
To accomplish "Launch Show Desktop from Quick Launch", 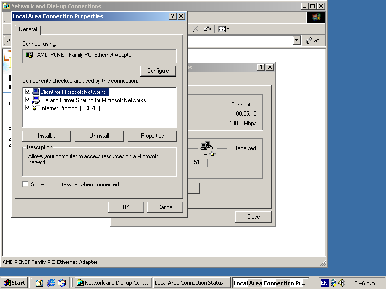I will [40, 283].
